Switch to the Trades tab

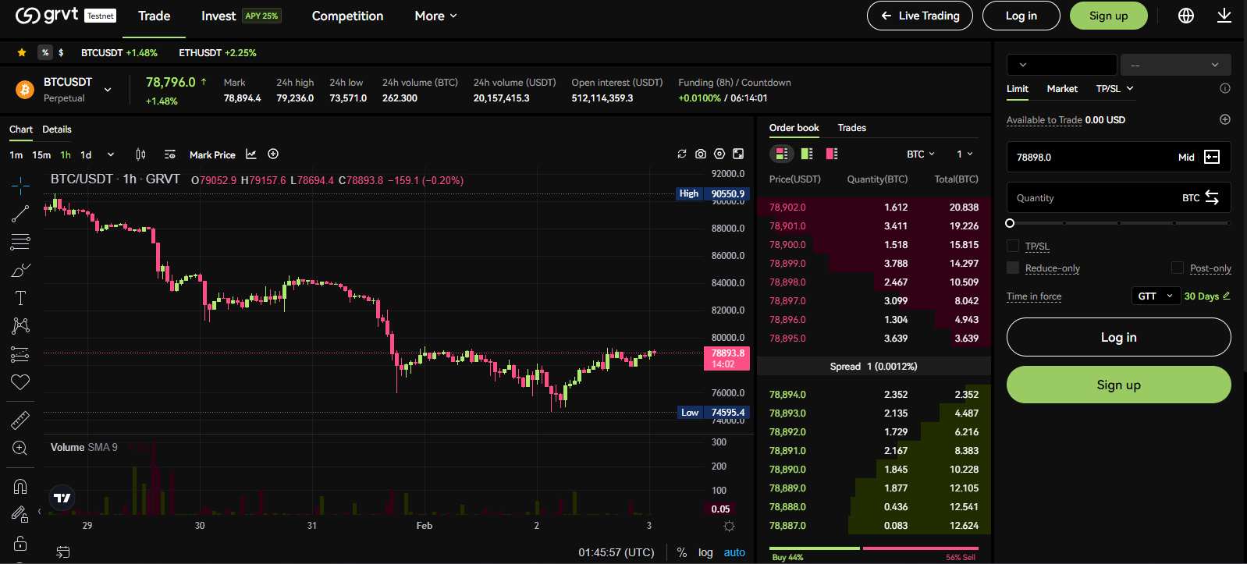point(852,128)
